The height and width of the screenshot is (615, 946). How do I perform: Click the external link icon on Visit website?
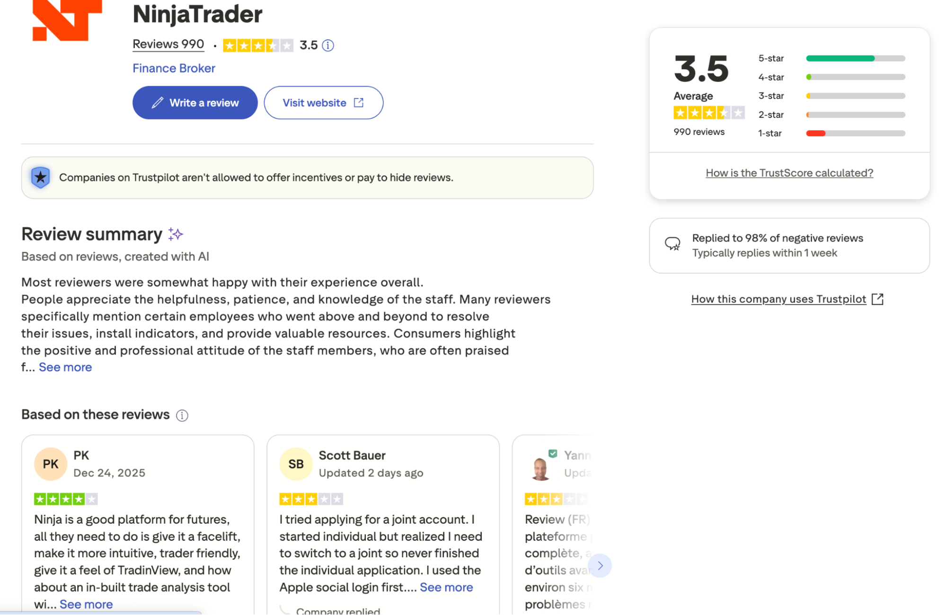359,102
